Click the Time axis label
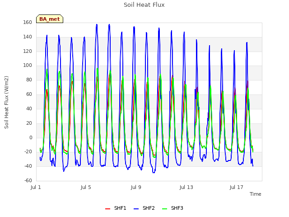This screenshot has width=289, height=217. (x=256, y=194)
